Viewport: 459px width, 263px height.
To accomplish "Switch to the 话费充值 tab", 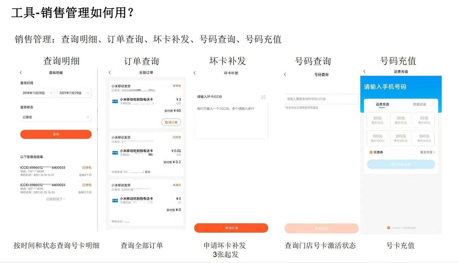I will [x=382, y=104].
